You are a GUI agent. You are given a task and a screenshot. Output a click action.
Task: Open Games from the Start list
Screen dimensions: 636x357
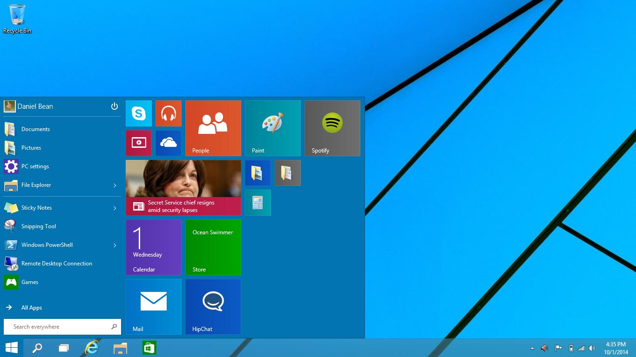pos(61,282)
